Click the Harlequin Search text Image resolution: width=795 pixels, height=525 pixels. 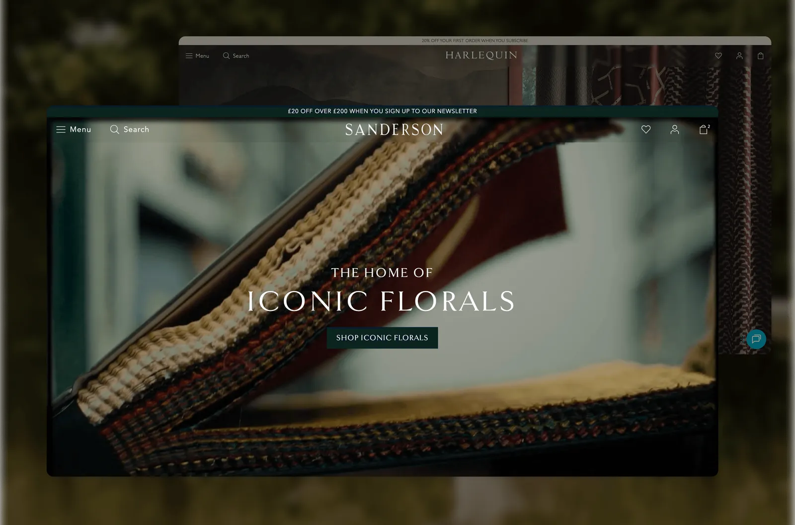pyautogui.click(x=241, y=56)
